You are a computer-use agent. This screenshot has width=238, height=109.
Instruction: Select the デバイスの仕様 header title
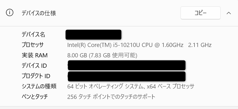tap(39, 13)
